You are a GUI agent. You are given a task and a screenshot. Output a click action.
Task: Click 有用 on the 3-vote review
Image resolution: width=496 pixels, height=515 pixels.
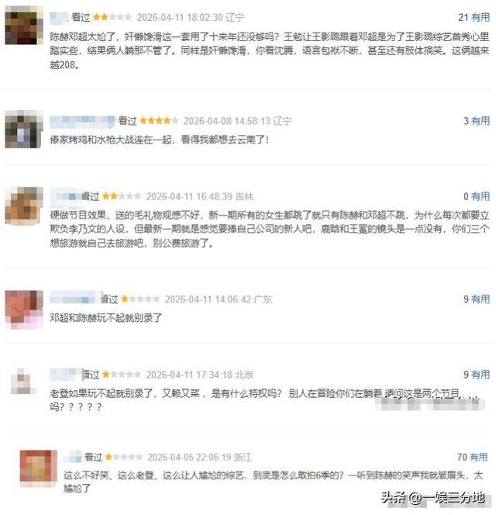[480, 121]
